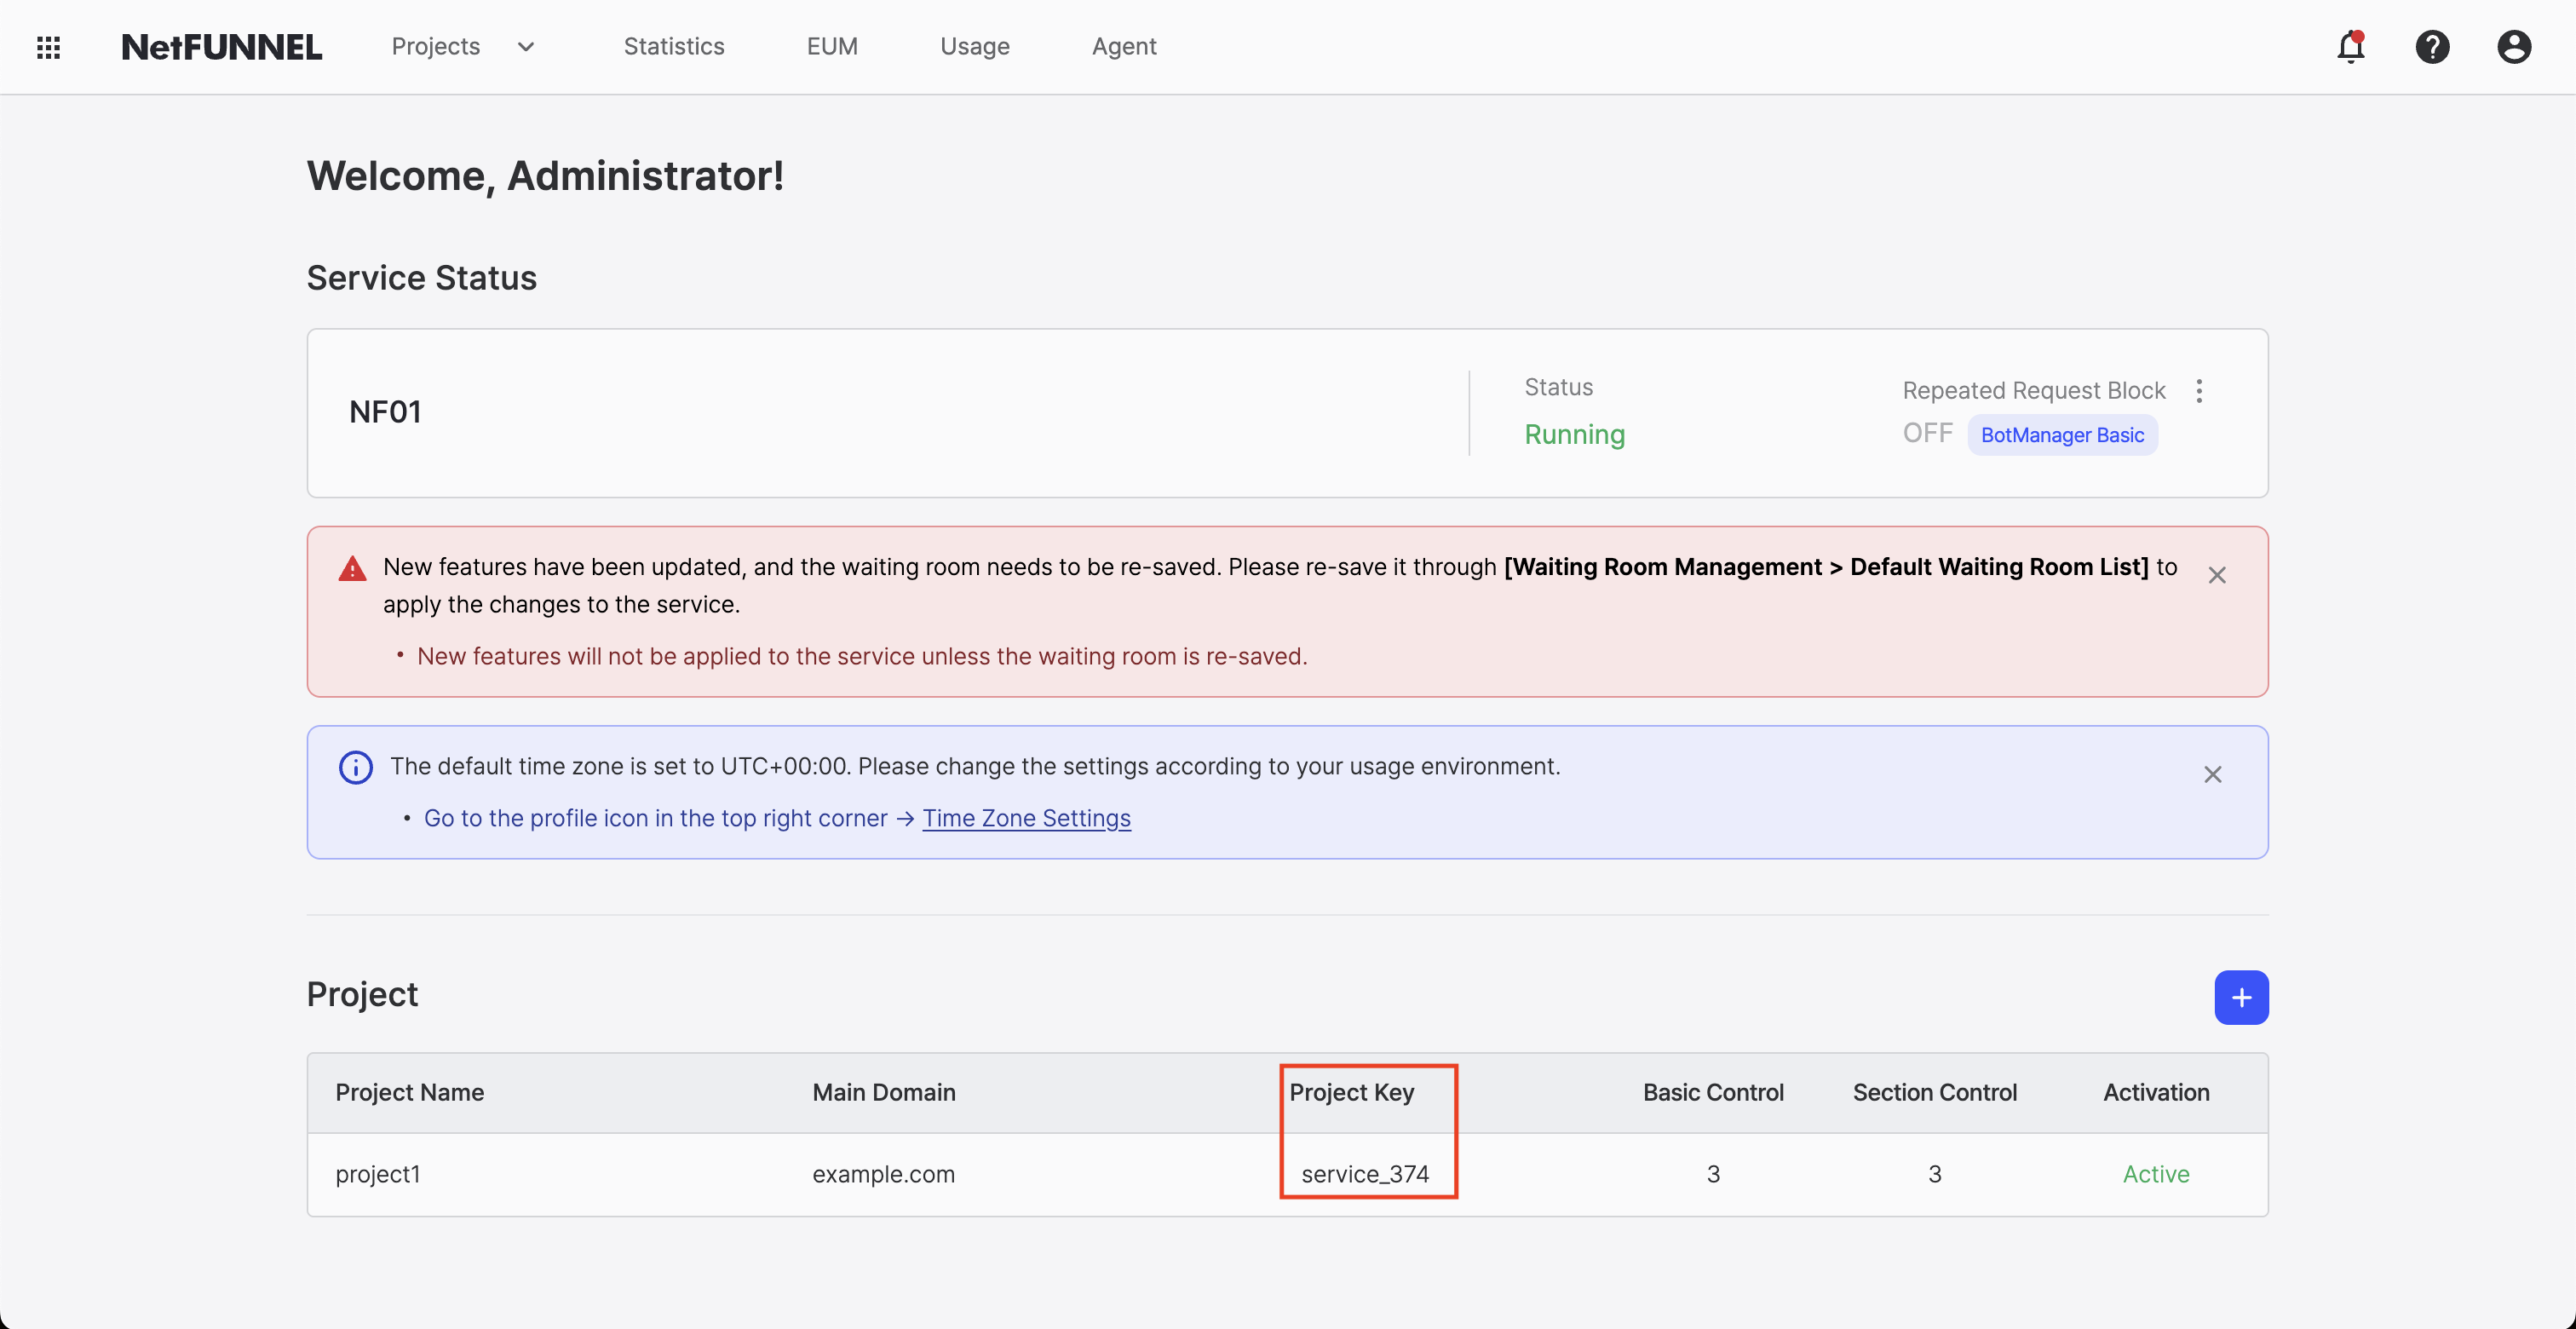Follow the Time Zone Settings link
The image size is (2576, 1329).
[1026, 818]
